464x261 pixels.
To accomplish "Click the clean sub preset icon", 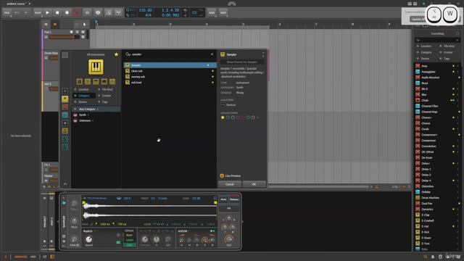I will [x=128, y=71].
